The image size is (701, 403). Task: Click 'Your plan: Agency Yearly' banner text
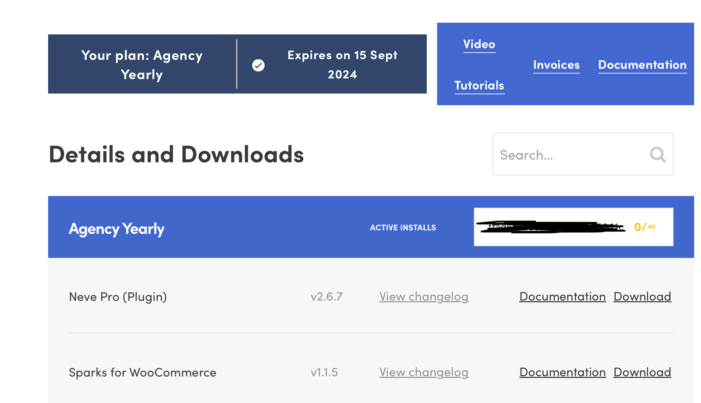(x=142, y=65)
